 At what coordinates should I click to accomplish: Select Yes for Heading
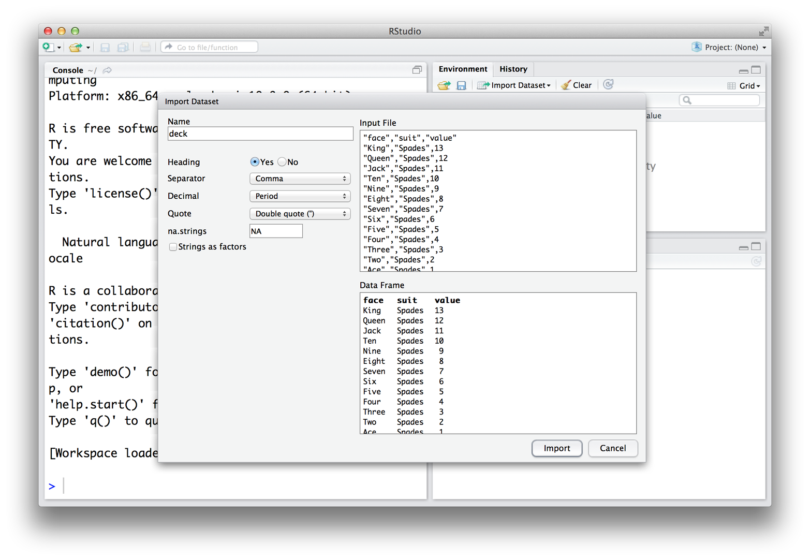click(255, 162)
